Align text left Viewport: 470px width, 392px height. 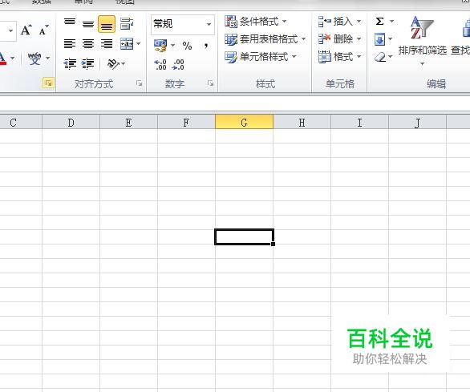click(x=70, y=44)
